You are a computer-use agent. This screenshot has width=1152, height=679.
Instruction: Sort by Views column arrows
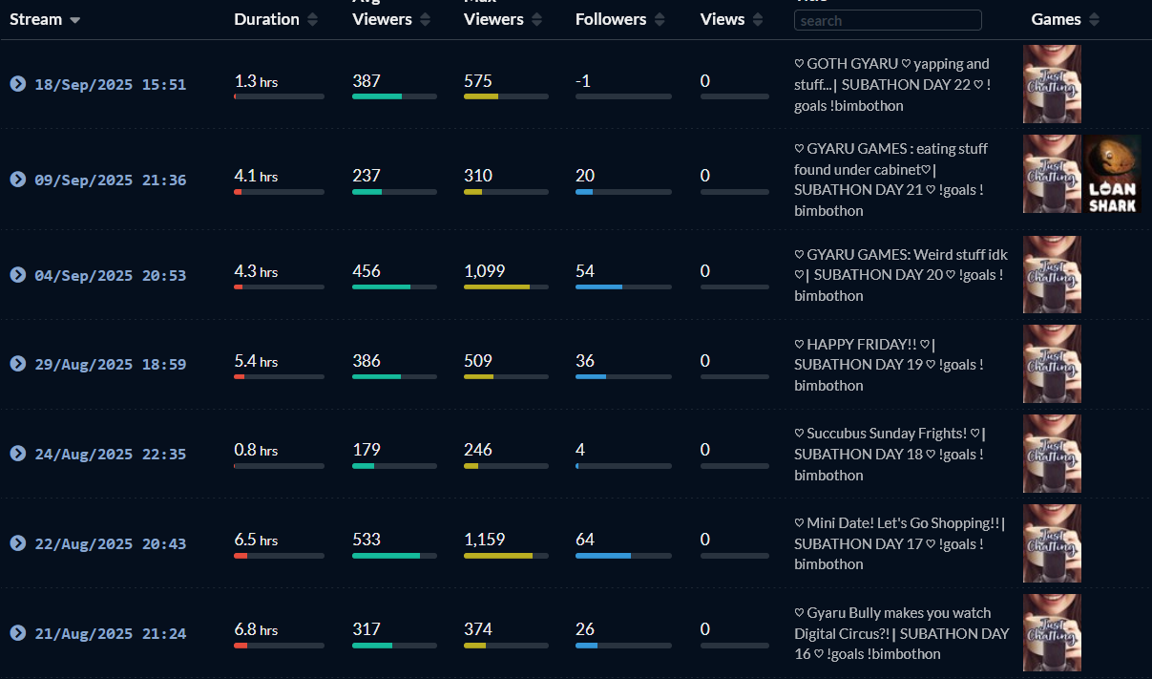pos(758,19)
